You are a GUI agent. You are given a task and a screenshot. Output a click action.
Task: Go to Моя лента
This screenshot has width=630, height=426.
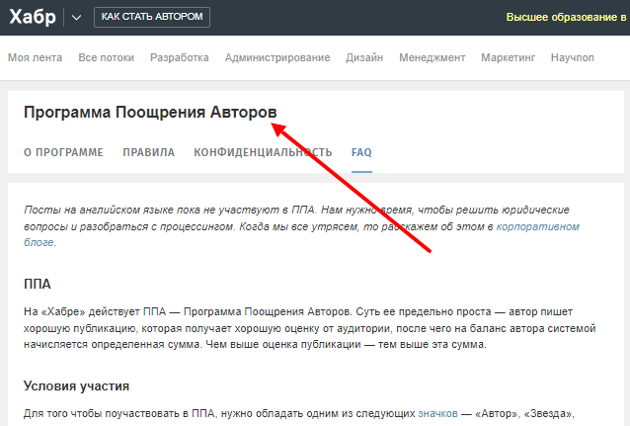click(36, 58)
